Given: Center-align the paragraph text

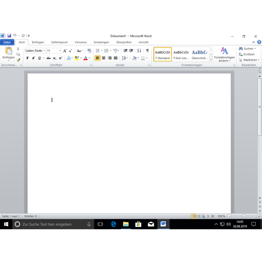Looking at the screenshot, I should click(x=104, y=58).
